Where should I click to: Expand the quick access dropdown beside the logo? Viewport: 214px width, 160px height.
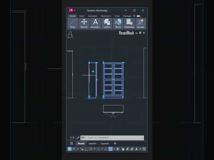(75, 10)
